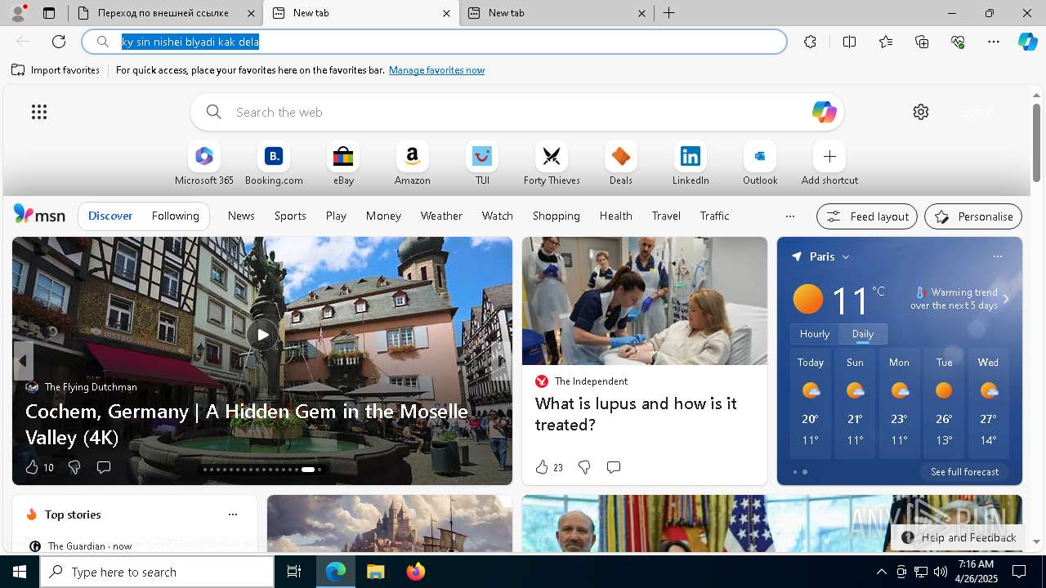The image size is (1046, 588).
Task: Show hidden system tray icons
Action: [x=881, y=572]
